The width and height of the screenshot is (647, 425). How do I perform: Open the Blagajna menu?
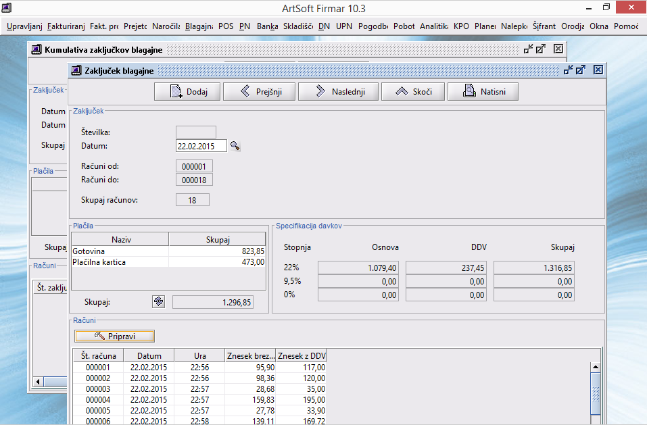[199, 26]
